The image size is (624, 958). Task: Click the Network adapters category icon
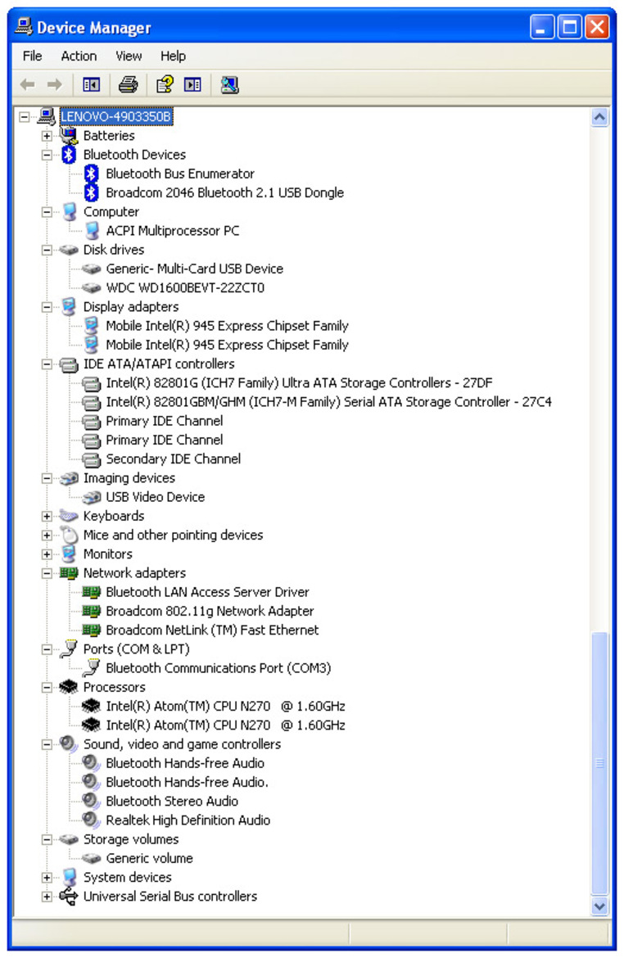pyautogui.click(x=69, y=573)
